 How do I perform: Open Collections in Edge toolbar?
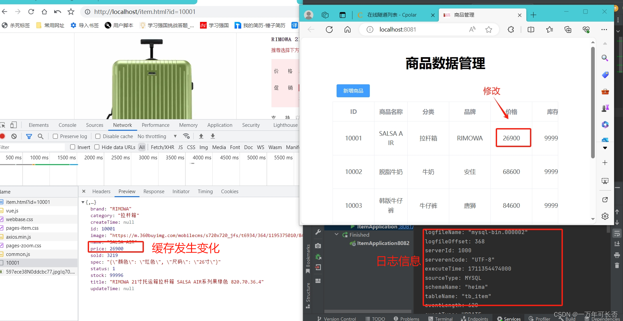568,30
